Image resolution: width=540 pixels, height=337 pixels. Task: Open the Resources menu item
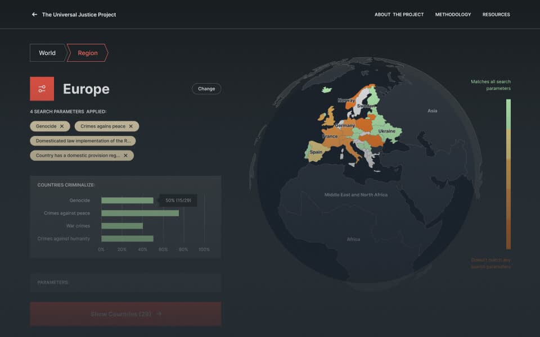tap(496, 15)
